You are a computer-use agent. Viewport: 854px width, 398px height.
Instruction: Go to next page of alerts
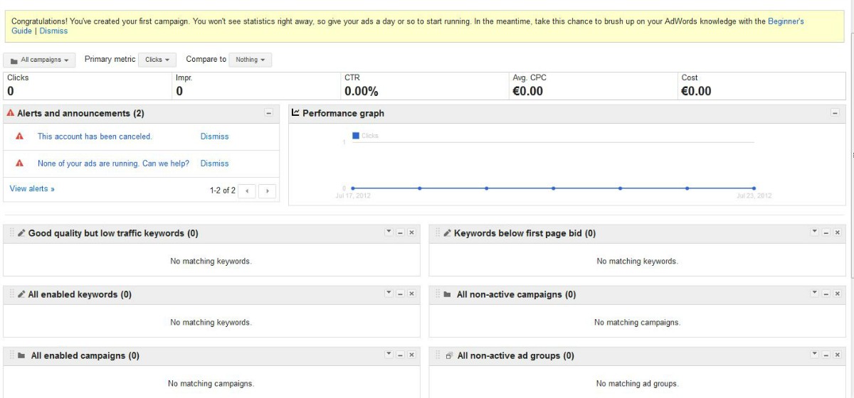(x=268, y=190)
